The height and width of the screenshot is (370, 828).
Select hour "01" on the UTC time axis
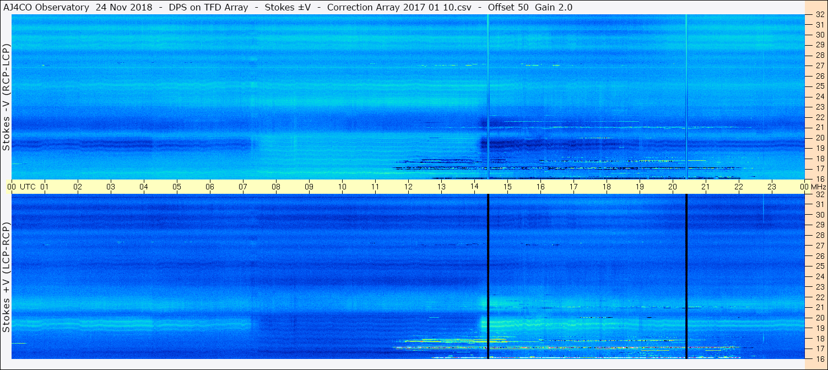pos(45,187)
